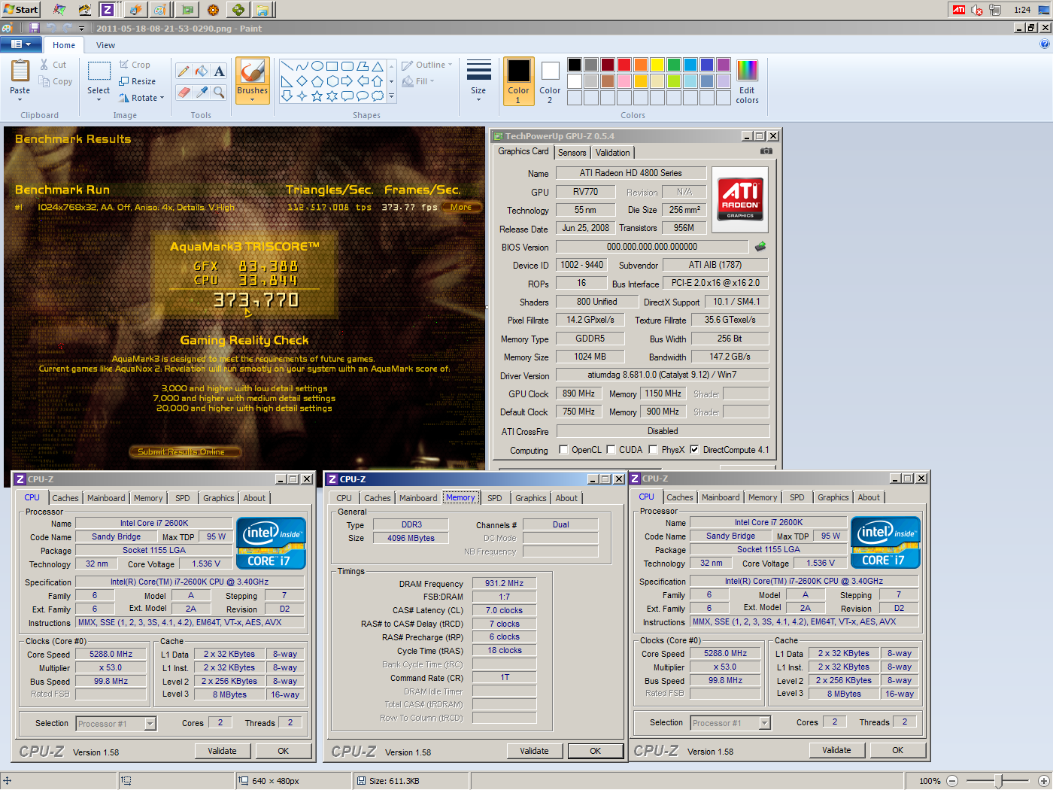
Task: Switch to the View ribbon tab in Paint
Action: coord(105,45)
